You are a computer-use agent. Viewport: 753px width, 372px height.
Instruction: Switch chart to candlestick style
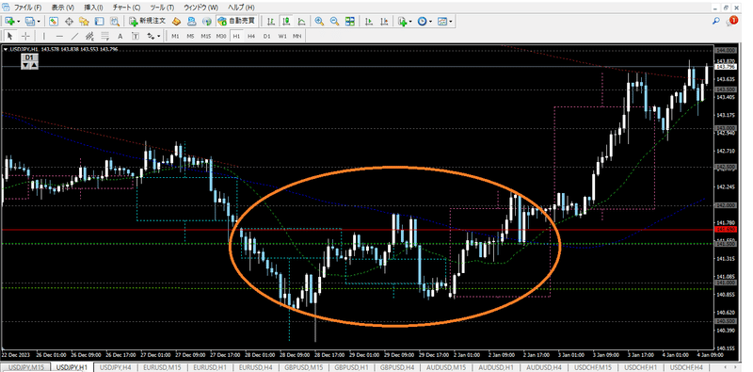click(287, 21)
